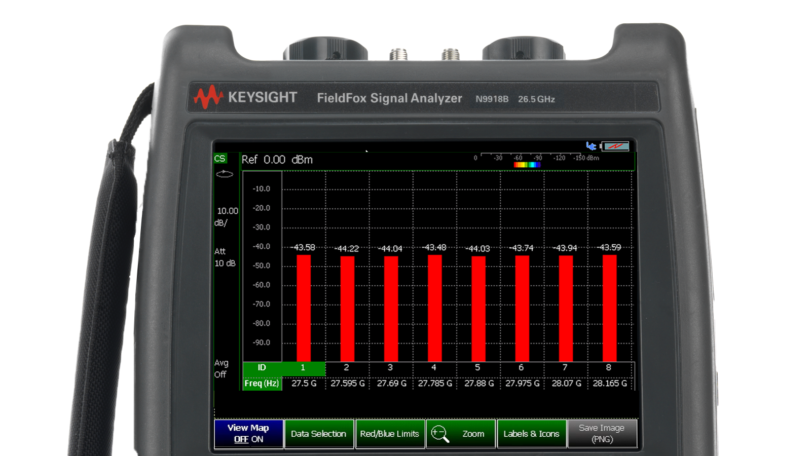This screenshot has width=811, height=456.
Task: Select the Avg Off setting
Action: pyautogui.click(x=221, y=369)
